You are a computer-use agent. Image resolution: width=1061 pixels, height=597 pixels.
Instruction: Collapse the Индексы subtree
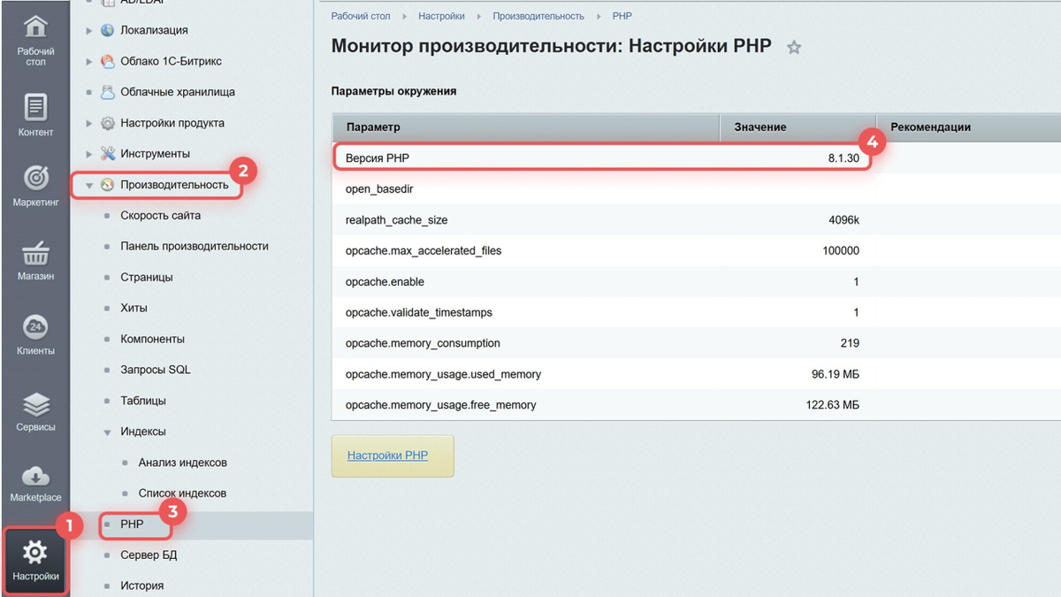pyautogui.click(x=107, y=432)
